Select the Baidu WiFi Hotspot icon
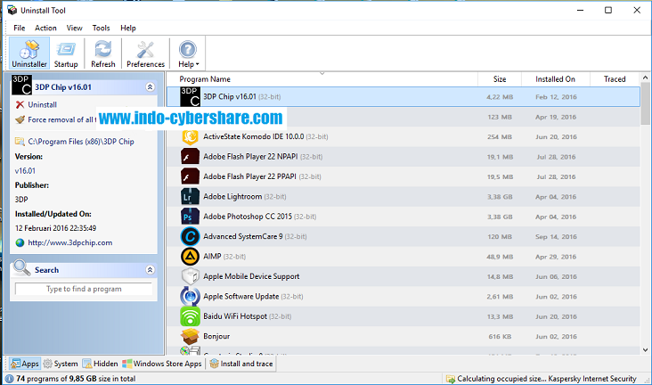 pos(190,316)
